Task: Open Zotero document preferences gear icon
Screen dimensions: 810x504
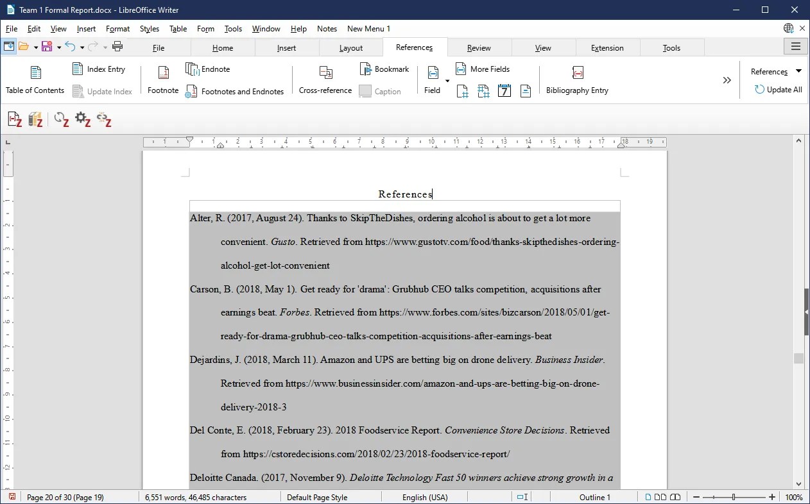Action: [x=83, y=119]
